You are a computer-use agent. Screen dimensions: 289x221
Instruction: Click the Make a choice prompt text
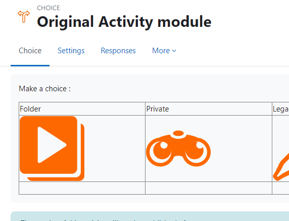click(44, 89)
